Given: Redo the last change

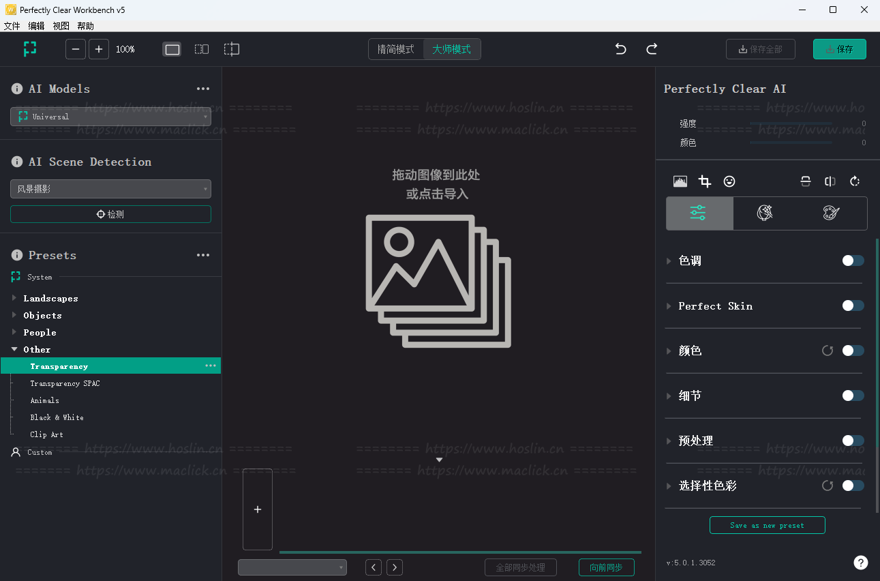Looking at the screenshot, I should point(652,49).
